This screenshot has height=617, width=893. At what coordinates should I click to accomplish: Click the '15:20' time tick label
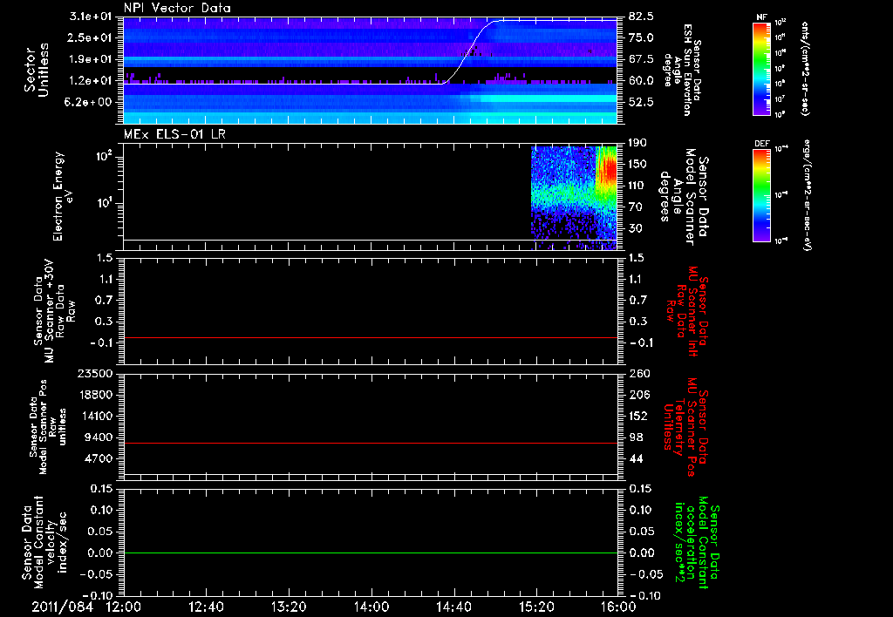coord(536,607)
